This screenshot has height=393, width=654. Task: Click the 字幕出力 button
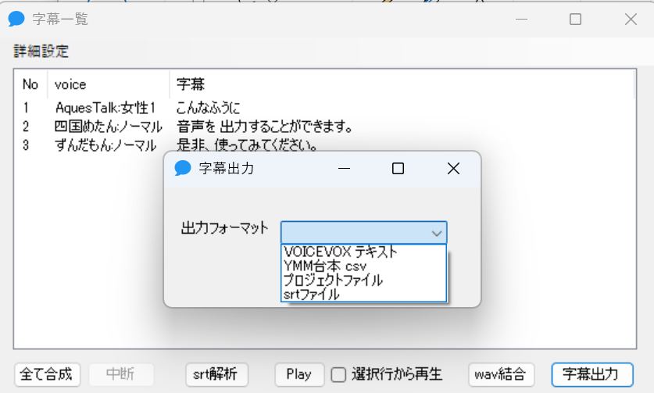click(591, 374)
